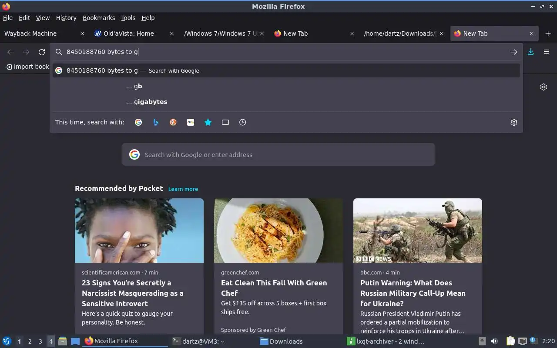Search in Tabs via the tab icon
Viewport: 557px width, 348px height.
pos(225,122)
